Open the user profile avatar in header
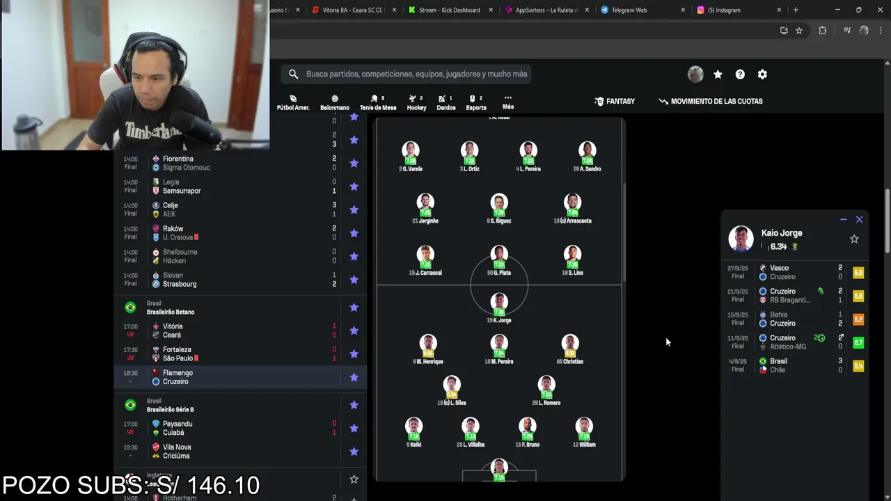 coord(695,74)
